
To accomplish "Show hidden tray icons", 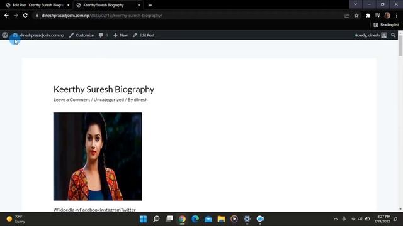I will pos(336,219).
